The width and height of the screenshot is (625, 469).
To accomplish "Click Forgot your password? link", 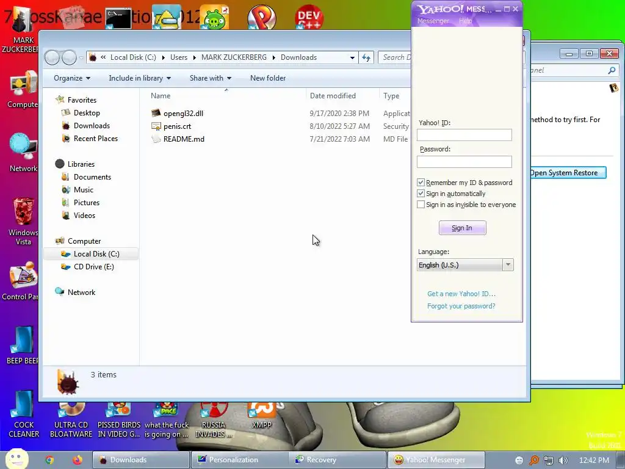I will [x=461, y=306].
